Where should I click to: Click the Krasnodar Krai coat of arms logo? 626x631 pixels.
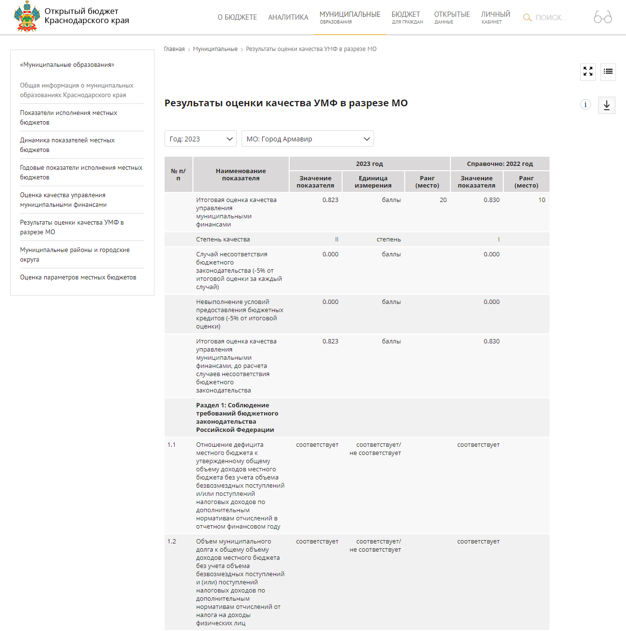27,16
